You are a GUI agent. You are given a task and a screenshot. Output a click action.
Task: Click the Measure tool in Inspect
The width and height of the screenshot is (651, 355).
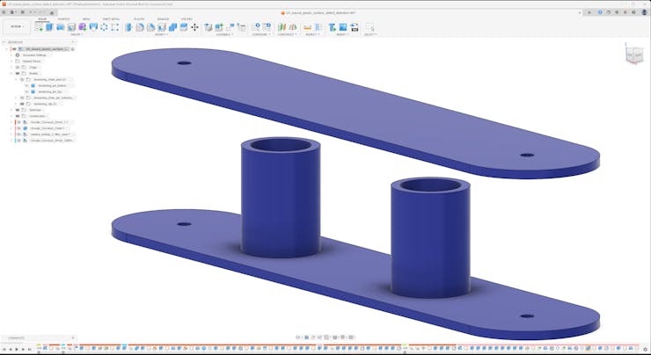(x=308, y=27)
